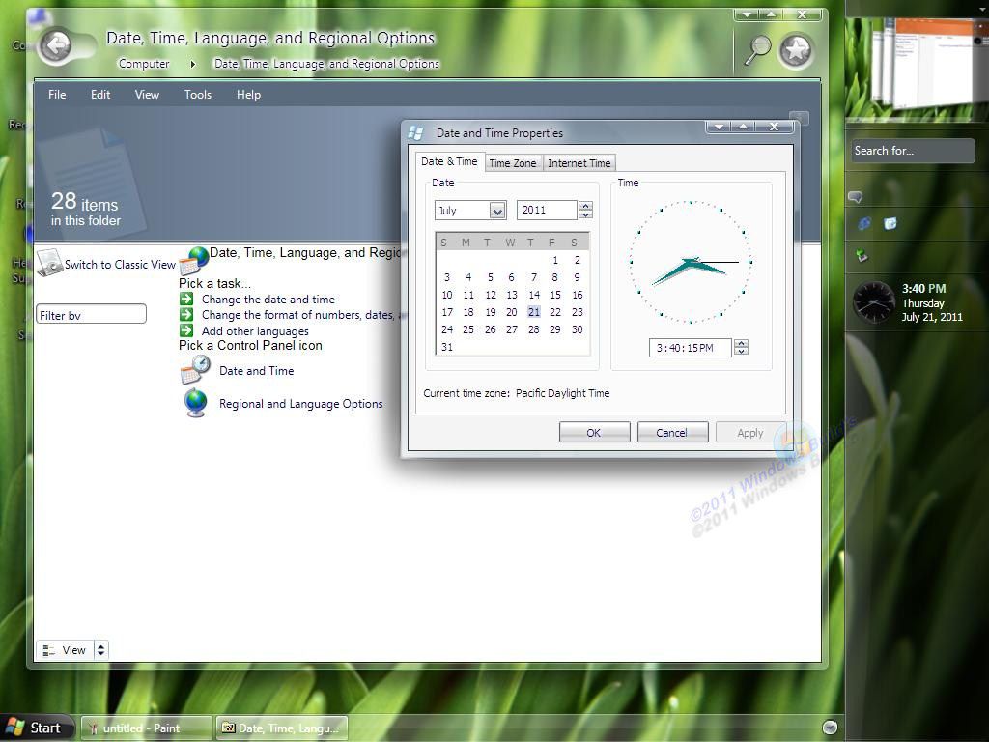989x742 pixels.
Task: Select day 4 in the calendar
Action: click(x=468, y=277)
